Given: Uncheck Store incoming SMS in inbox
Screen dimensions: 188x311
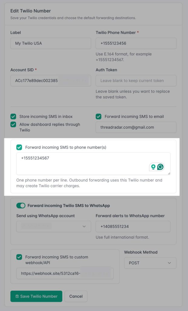Looking at the screenshot, I should click(x=13, y=117).
